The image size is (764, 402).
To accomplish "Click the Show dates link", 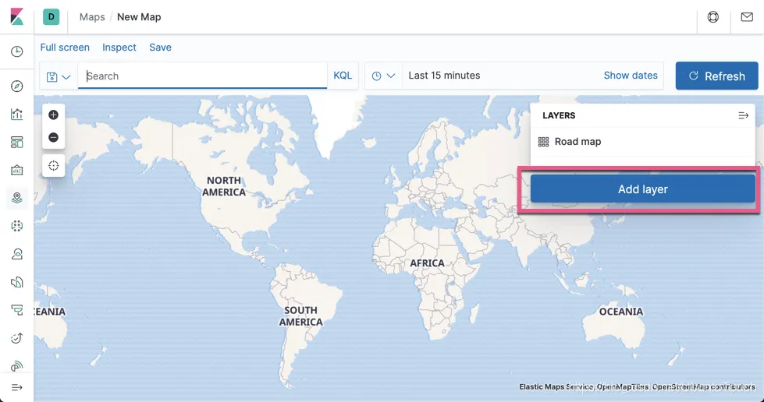I will (631, 76).
